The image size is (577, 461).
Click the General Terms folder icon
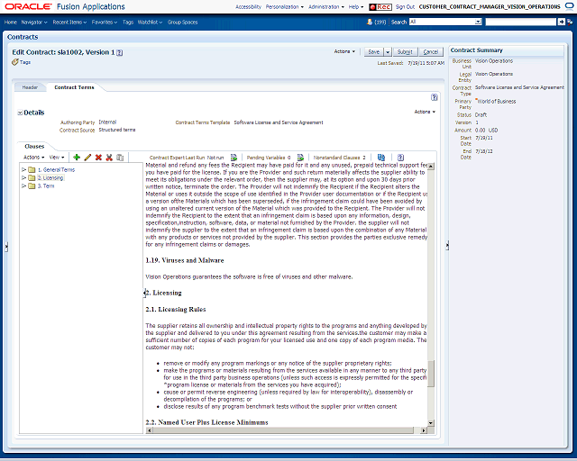pyautogui.click(x=32, y=170)
